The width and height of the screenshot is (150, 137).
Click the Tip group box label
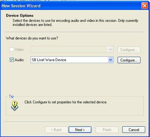click(x=11, y=96)
